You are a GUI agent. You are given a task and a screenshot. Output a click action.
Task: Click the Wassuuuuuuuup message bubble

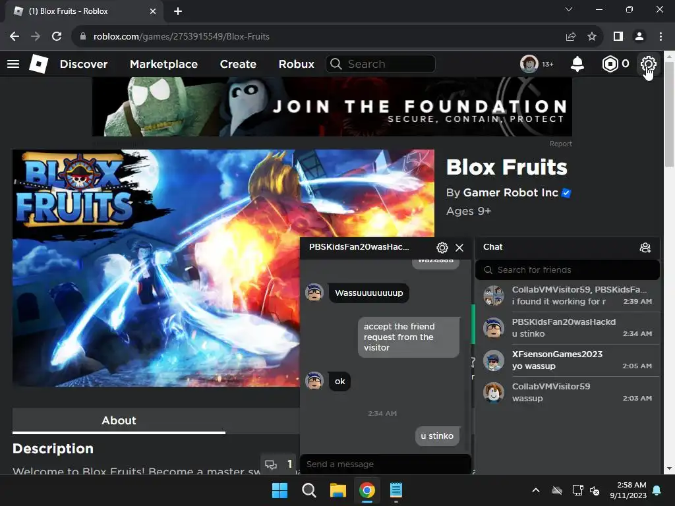369,293
